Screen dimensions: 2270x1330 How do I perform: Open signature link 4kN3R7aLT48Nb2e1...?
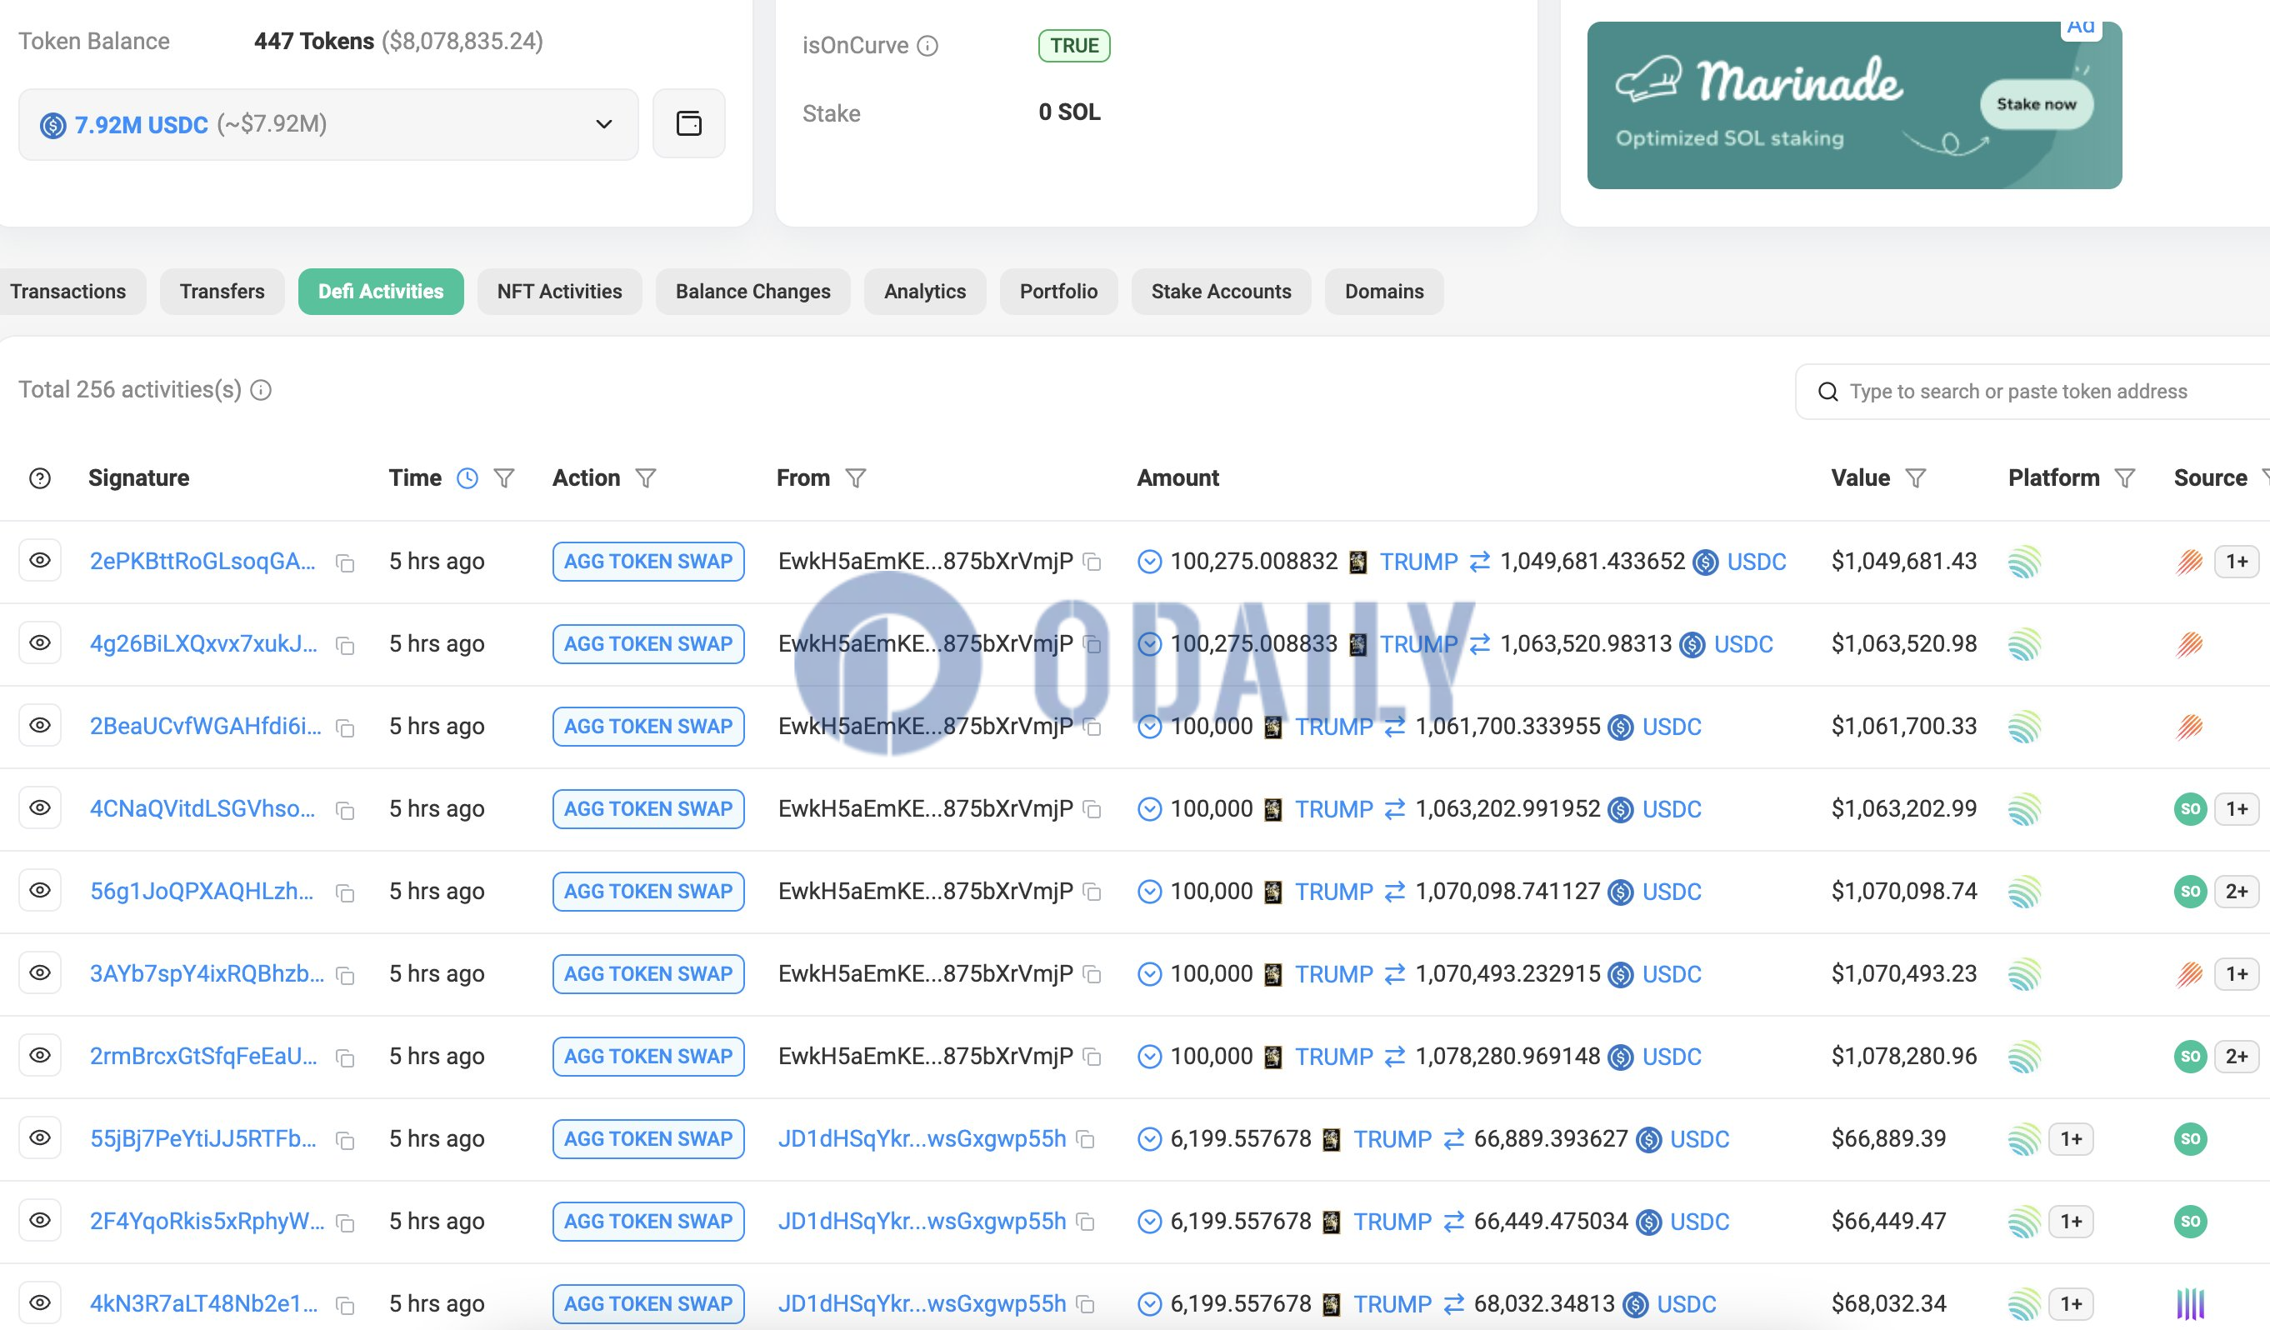203,1304
